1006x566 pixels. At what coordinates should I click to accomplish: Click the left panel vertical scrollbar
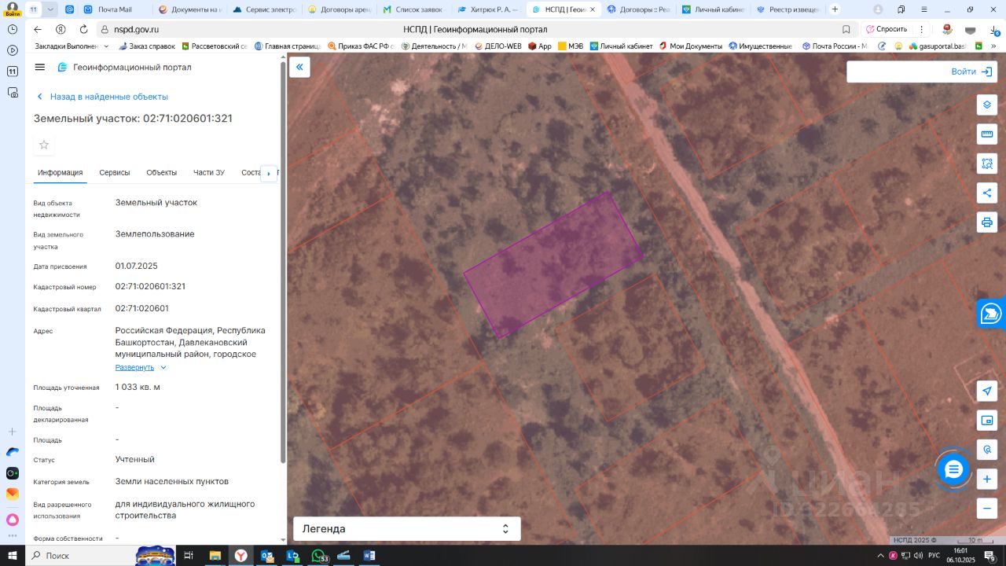click(283, 262)
